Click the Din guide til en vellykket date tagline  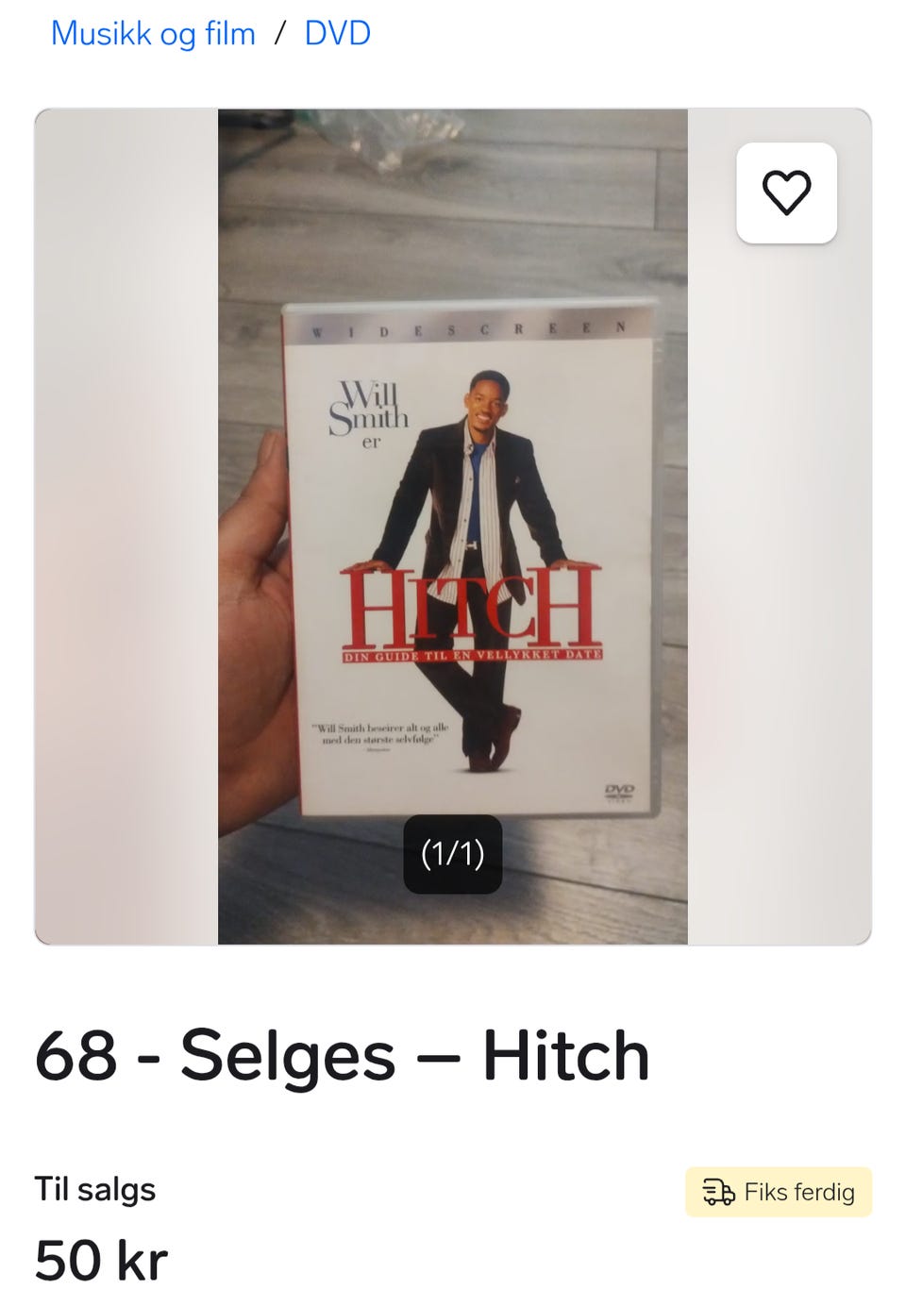click(x=472, y=655)
